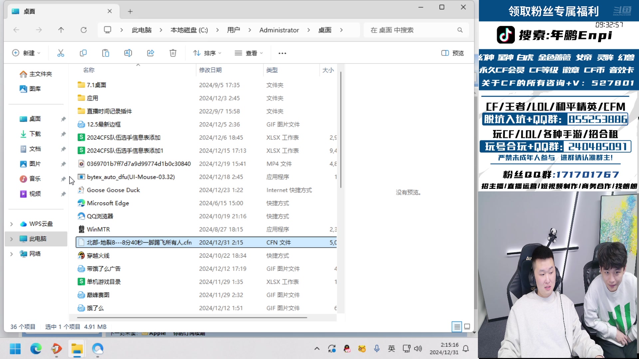Launch Microsoft Edge from taskbar
639x359 pixels.
coord(36,349)
